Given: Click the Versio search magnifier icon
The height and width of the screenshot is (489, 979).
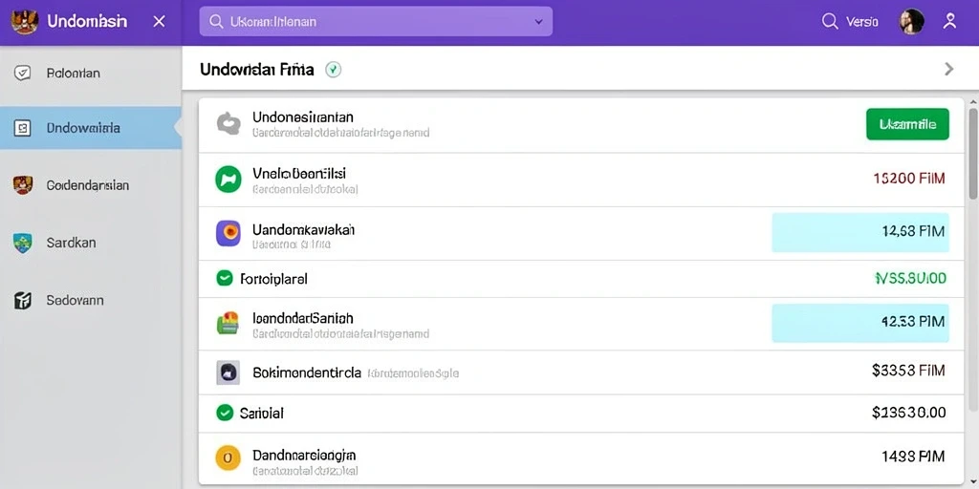Looking at the screenshot, I should (830, 21).
